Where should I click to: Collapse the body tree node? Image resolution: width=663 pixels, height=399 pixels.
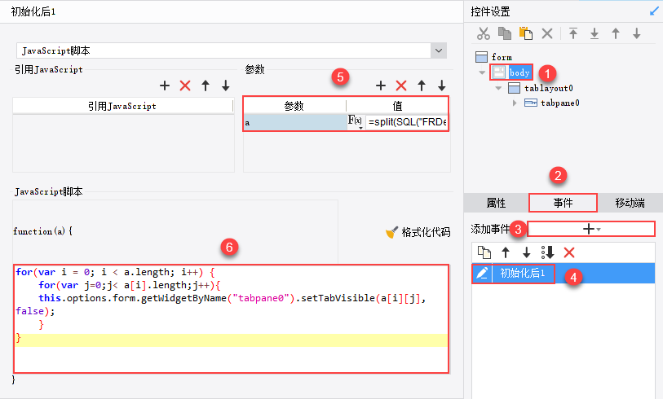(x=482, y=72)
